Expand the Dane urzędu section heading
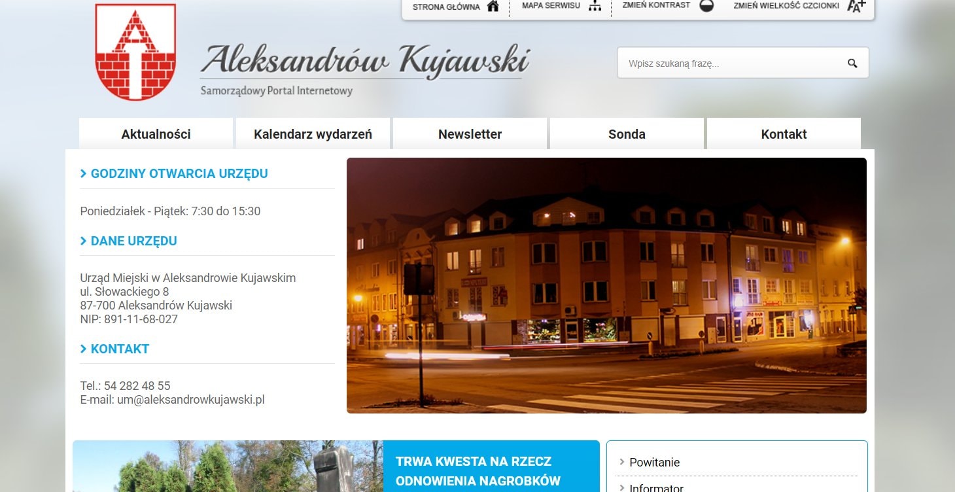955x492 pixels. (133, 241)
